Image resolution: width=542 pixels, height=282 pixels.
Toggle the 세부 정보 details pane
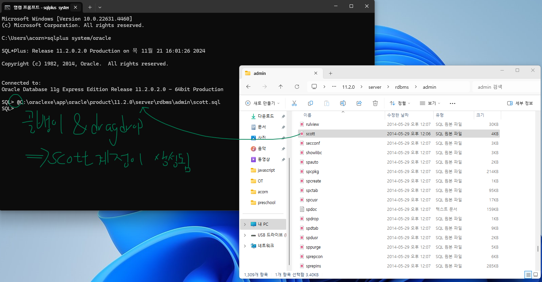pyautogui.click(x=520, y=103)
